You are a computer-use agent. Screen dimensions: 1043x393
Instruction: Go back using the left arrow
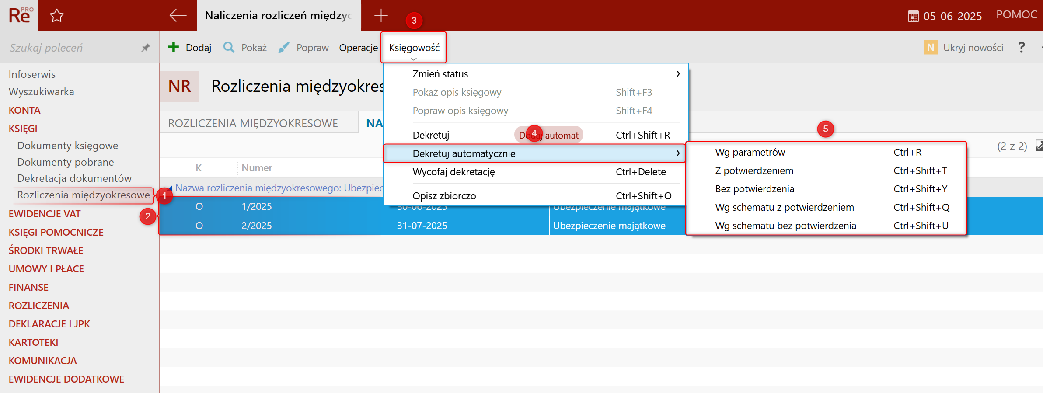tap(178, 16)
